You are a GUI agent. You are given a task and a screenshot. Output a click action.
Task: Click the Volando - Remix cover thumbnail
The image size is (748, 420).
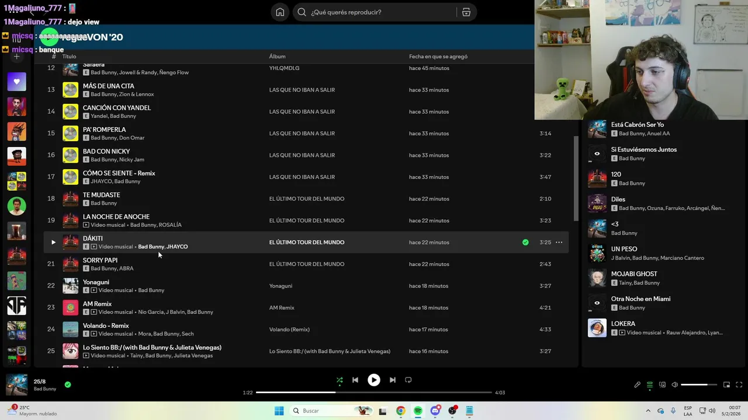tap(70, 330)
